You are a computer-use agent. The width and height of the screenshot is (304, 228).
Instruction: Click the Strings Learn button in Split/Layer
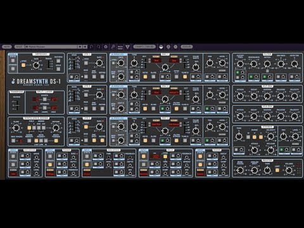[x=44, y=108]
